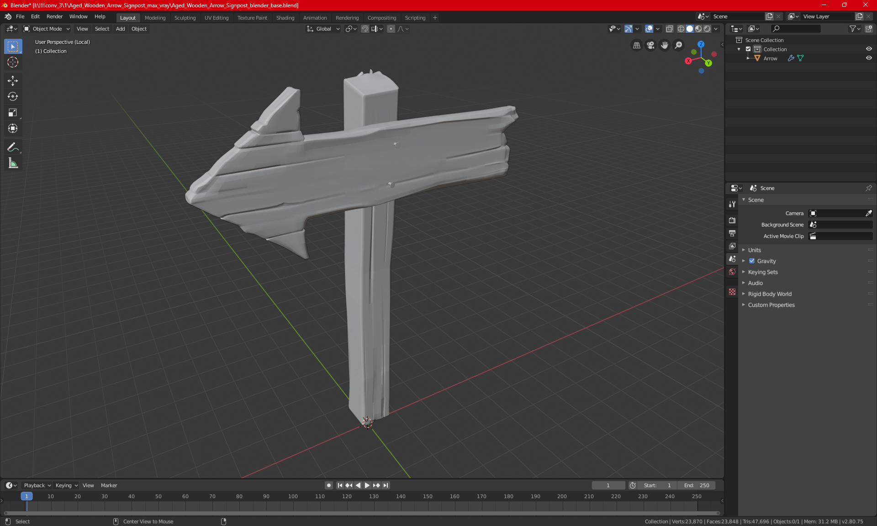877x526 pixels.
Task: Toggle viewport overlays
Action: point(649,29)
